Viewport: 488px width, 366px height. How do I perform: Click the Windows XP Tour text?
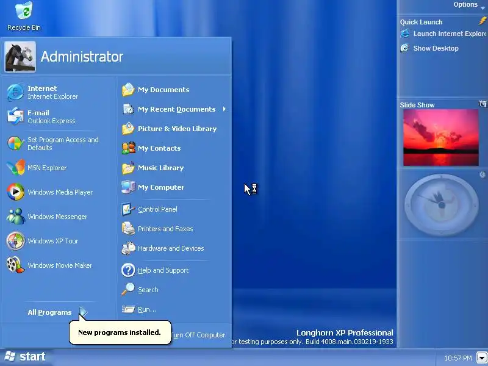53,241
